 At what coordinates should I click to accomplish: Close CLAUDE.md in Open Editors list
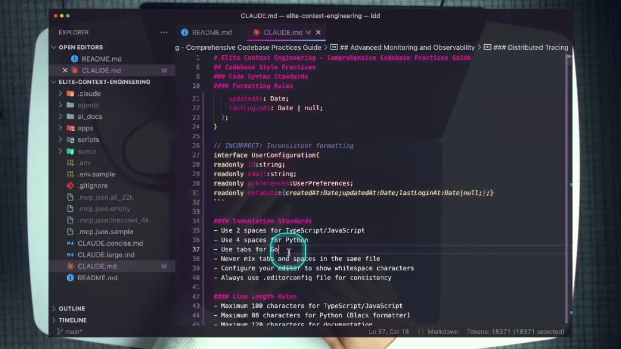[65, 70]
